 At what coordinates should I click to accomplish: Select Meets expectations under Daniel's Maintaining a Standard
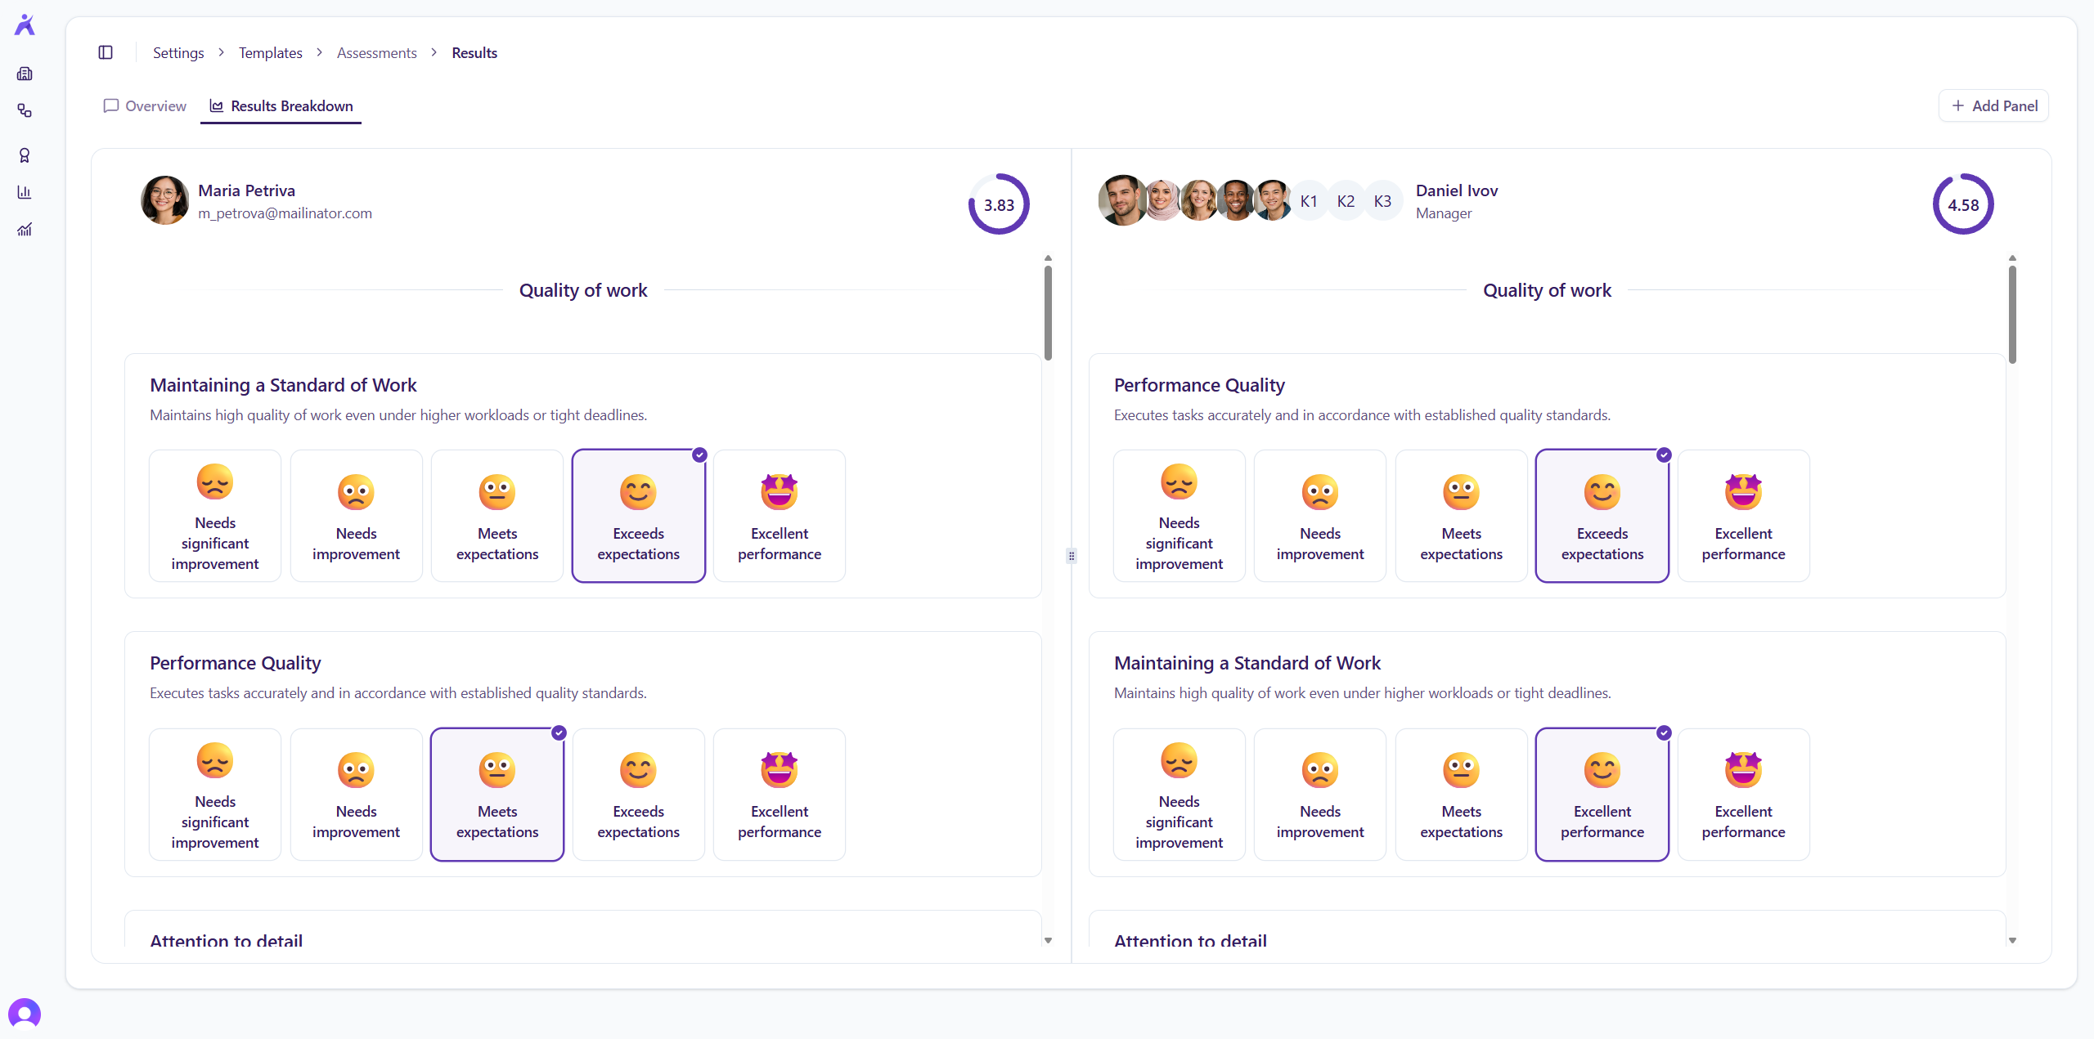(1462, 795)
